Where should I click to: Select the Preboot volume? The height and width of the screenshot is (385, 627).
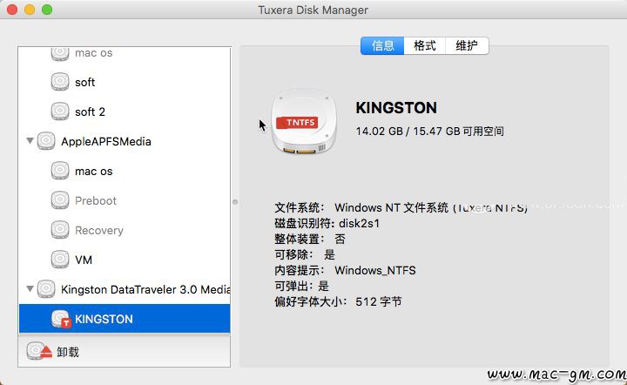(125, 200)
